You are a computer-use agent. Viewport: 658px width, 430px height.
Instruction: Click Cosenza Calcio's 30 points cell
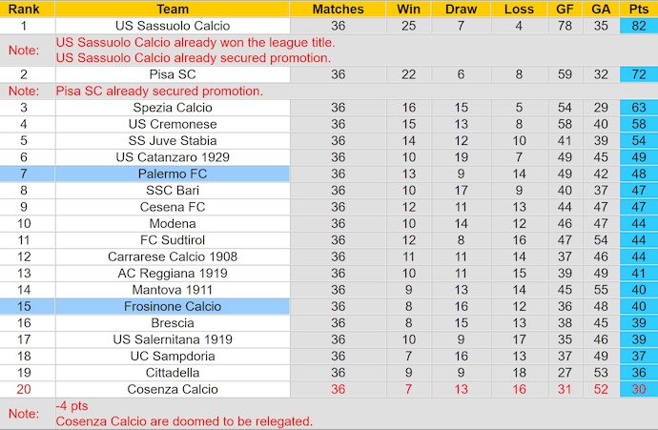coord(639,389)
